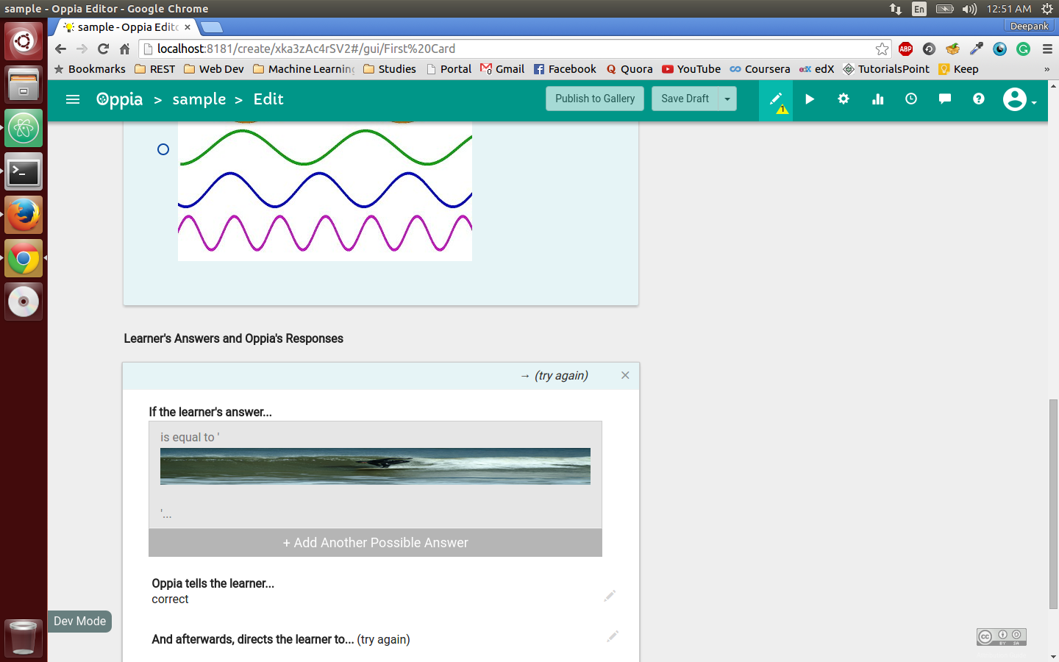Screen dimensions: 1059x662
Task: Open the Keep bookmark
Action: 958,69
